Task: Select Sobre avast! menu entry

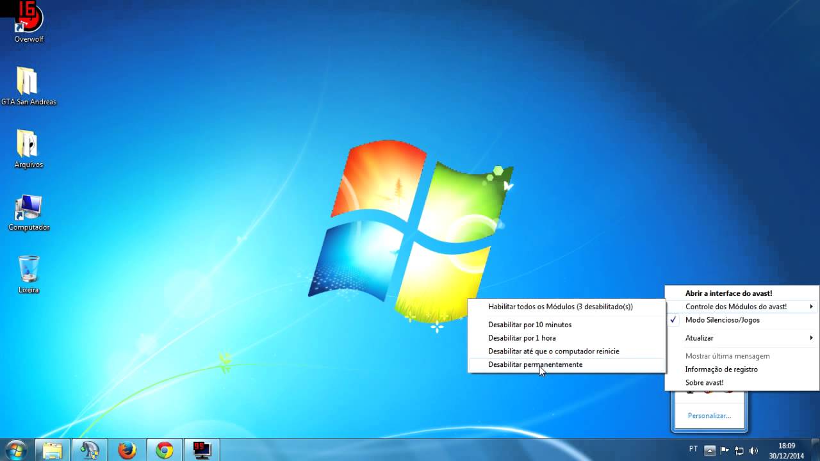Action: [x=742, y=382]
